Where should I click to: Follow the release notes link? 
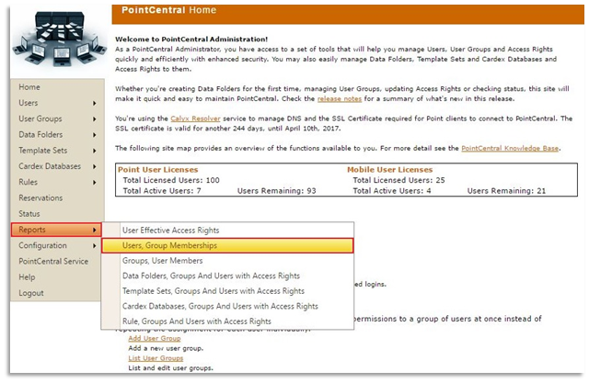pos(340,99)
